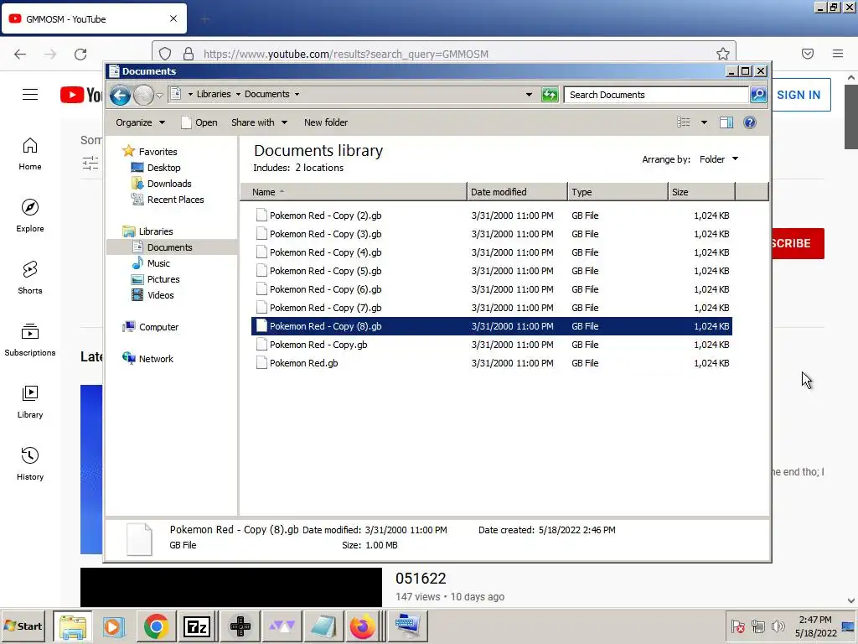The image size is (858, 644).
Task: Click the volume speaker tray icon
Action: pyautogui.click(x=778, y=626)
